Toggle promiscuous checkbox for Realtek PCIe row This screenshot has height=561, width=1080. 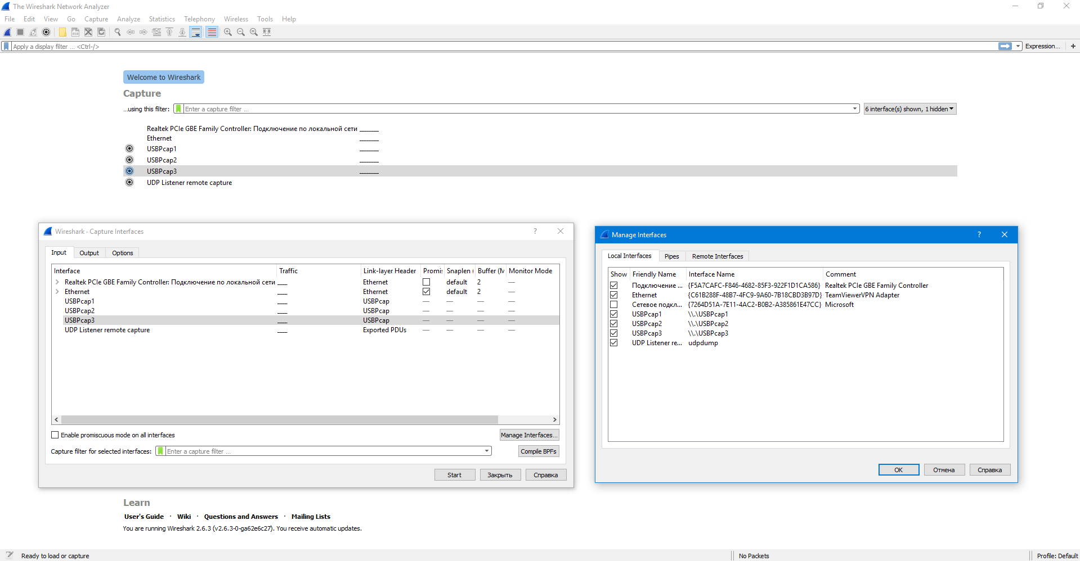pyautogui.click(x=426, y=282)
